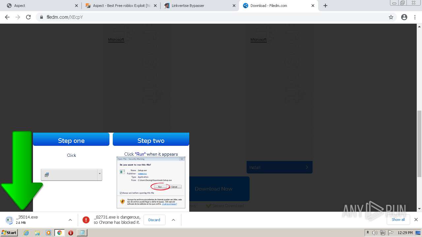Open the dropdown arrow under Step one

click(100, 175)
